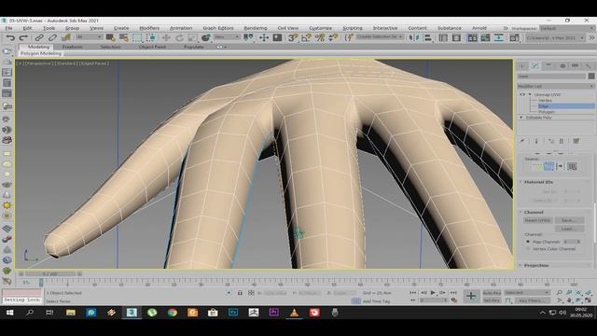Select the Select and Link tool
597x336 pixels.
coord(39,37)
